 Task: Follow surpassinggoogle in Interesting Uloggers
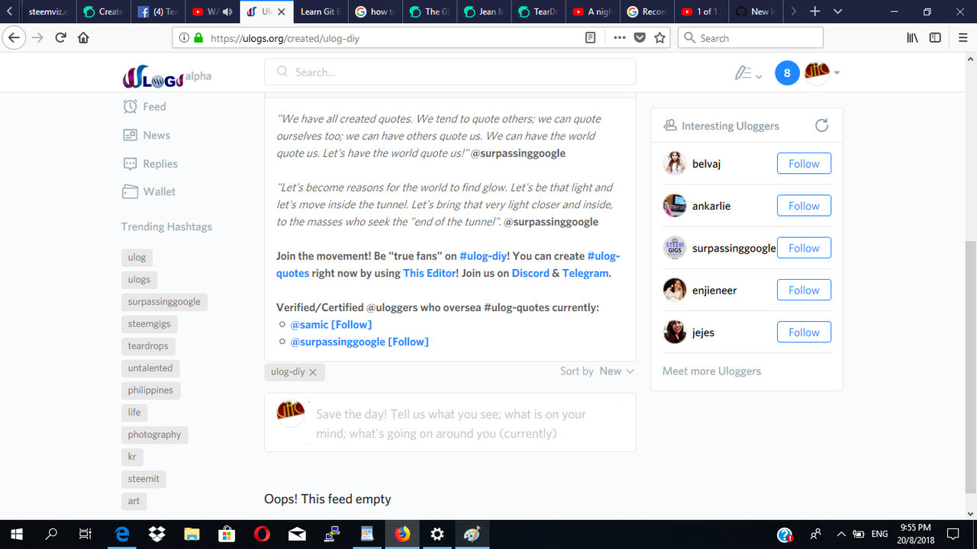804,248
